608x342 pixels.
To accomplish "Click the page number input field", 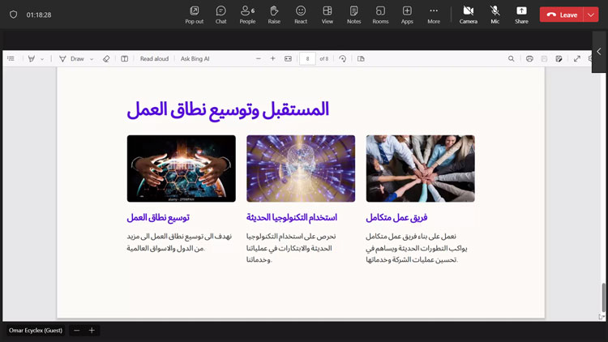I will pyautogui.click(x=307, y=59).
